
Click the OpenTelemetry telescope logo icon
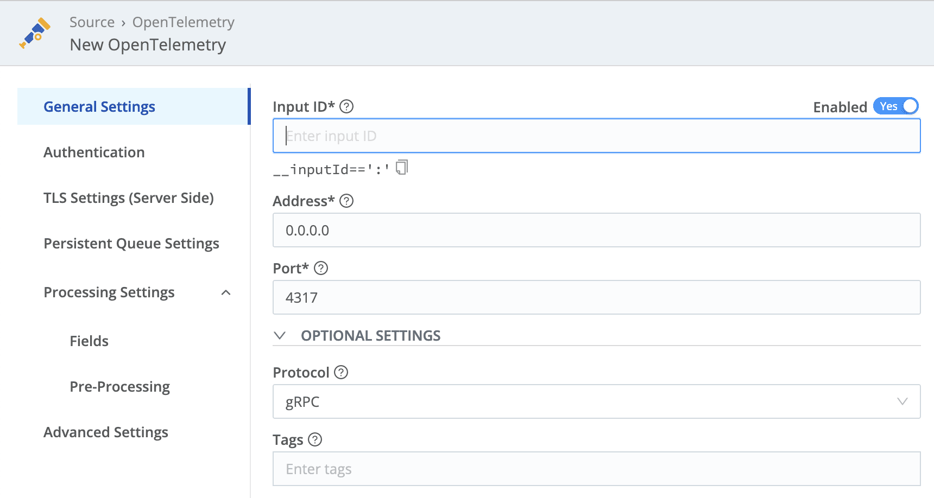coord(35,33)
